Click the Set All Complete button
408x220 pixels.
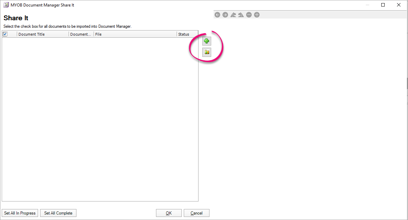[x=58, y=213]
